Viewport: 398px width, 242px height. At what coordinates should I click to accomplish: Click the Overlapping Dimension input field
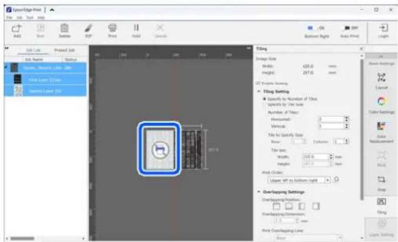(284, 221)
